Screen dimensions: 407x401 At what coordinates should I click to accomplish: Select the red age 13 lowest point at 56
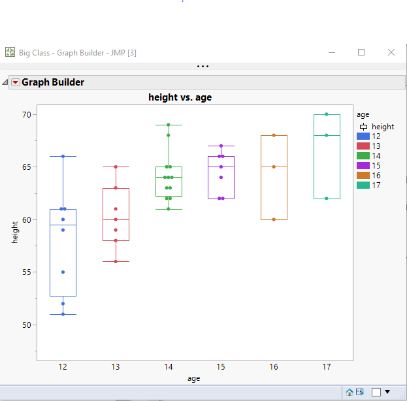116,261
